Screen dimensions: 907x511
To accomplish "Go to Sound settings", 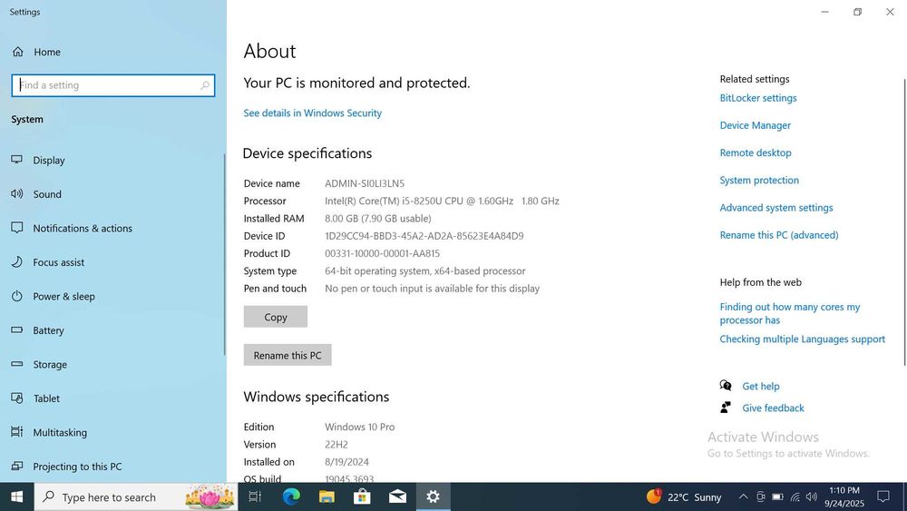I will point(47,194).
